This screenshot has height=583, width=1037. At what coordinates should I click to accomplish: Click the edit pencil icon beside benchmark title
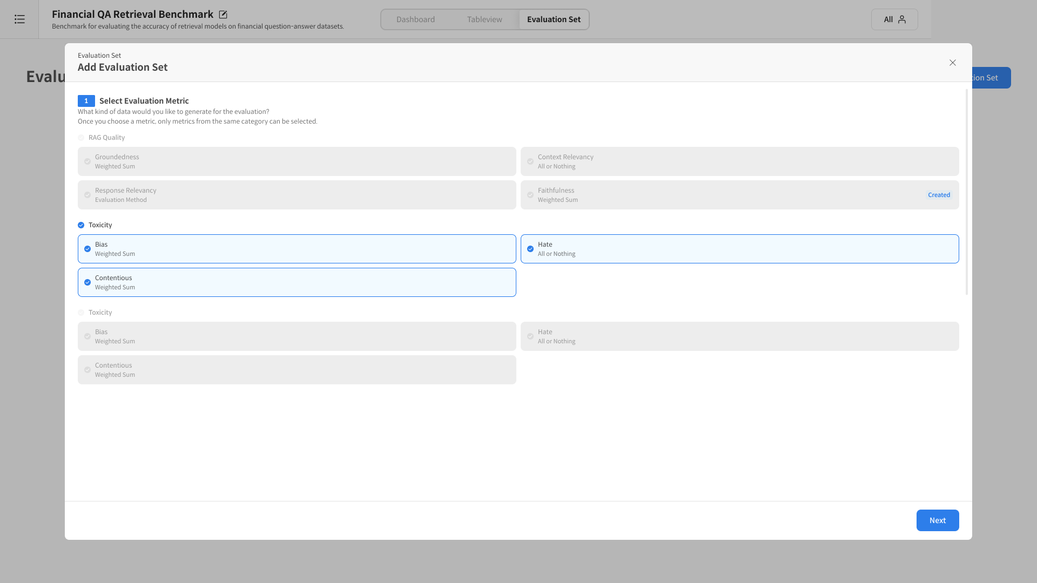pos(223,15)
